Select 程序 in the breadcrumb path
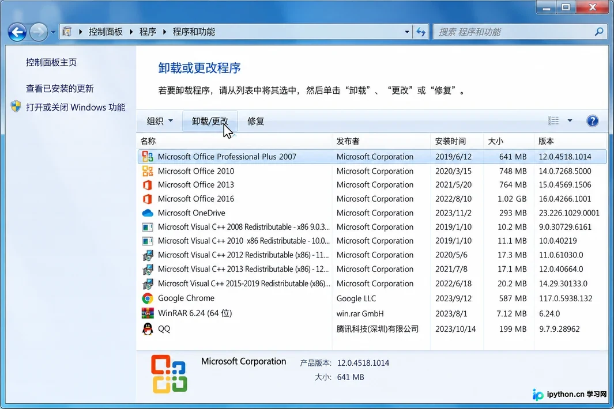The height and width of the screenshot is (409, 614). pyautogui.click(x=148, y=32)
